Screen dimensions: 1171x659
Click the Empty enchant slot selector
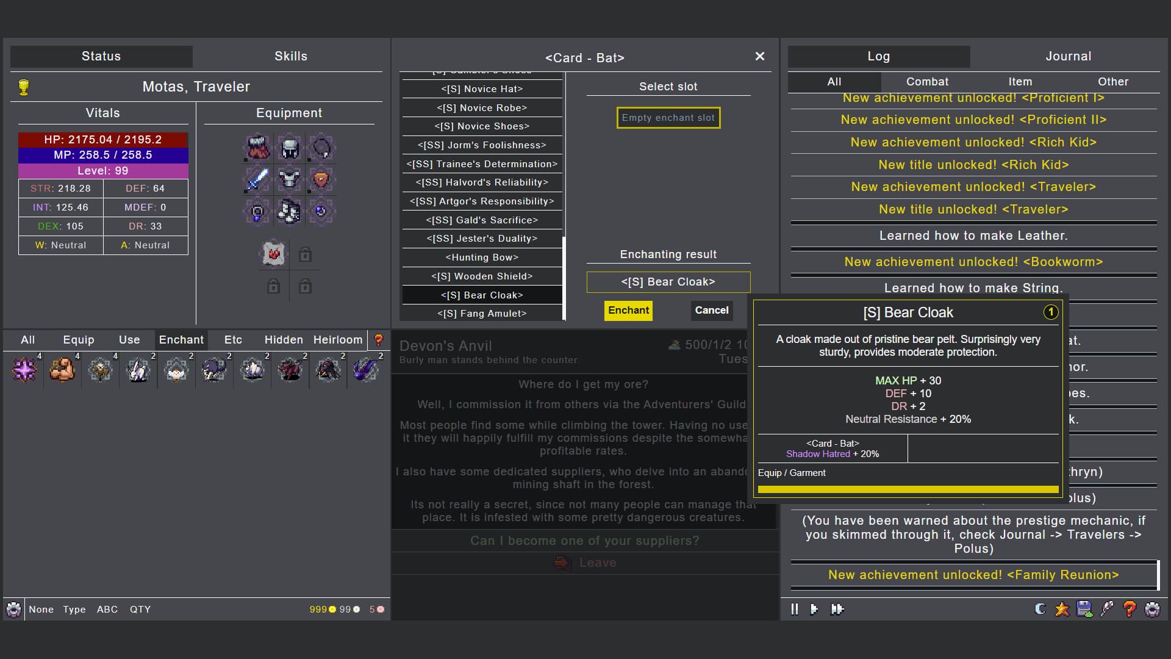point(668,117)
